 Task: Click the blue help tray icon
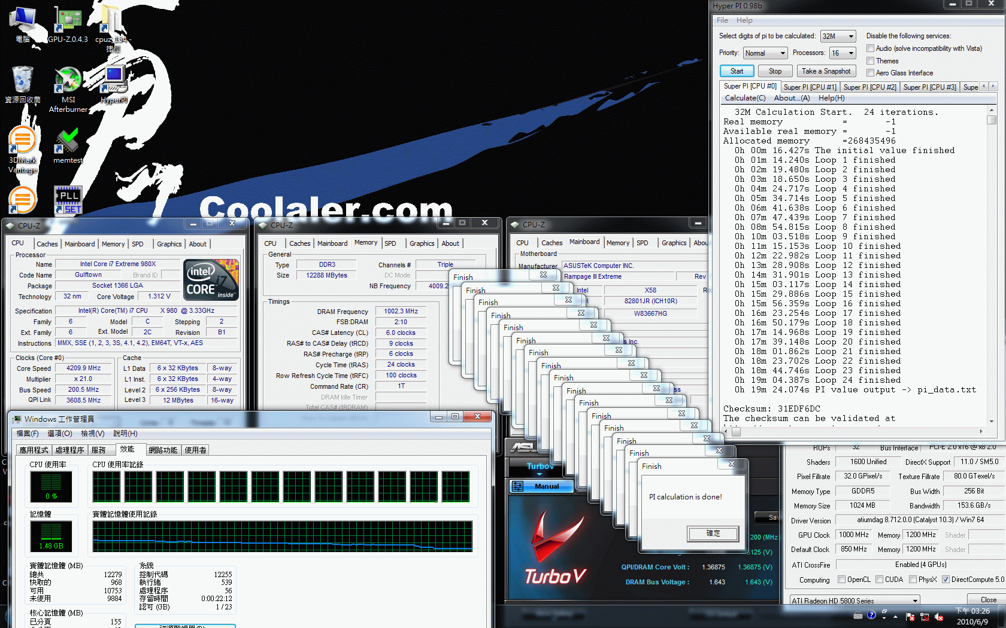[x=871, y=615]
